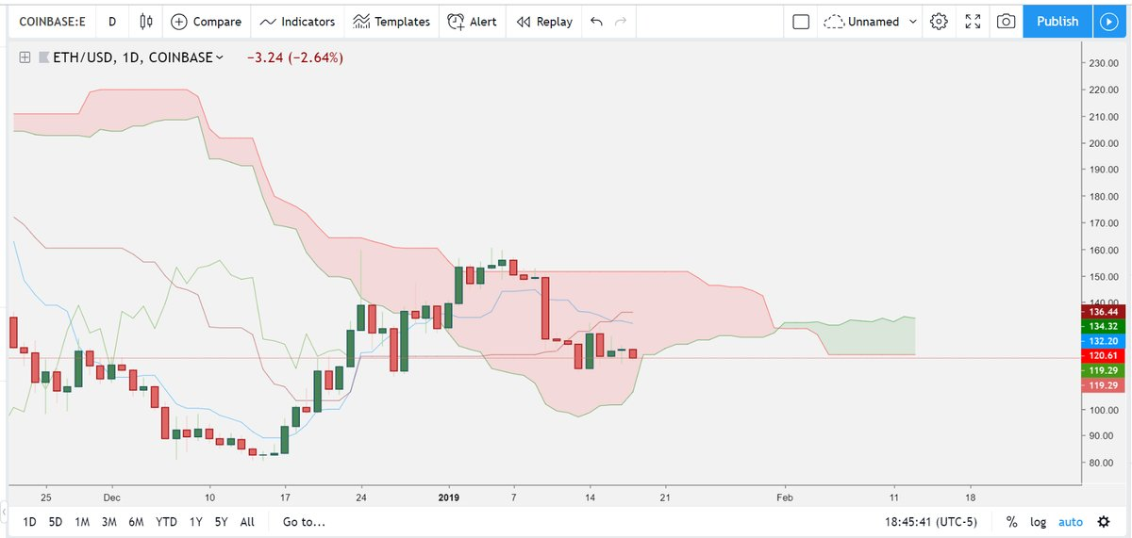The height and width of the screenshot is (538, 1132).
Task: Click the Compare symbol button
Action: click(207, 22)
